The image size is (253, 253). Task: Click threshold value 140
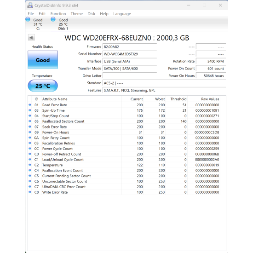[184, 121]
